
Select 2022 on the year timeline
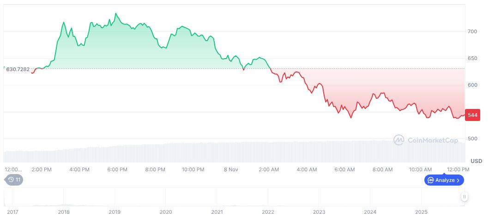click(x=268, y=212)
